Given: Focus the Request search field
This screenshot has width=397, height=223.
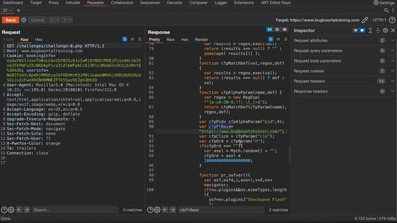Looking at the screenshot, I should tap(75, 210).
